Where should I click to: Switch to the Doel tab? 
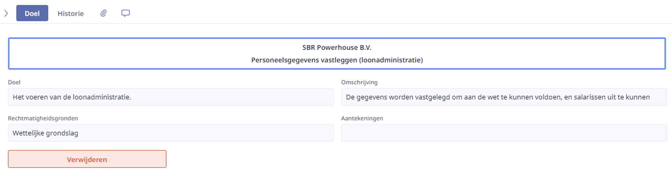coord(32,13)
